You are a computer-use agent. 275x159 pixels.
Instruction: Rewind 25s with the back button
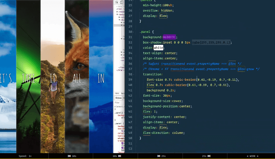[161, 156]
